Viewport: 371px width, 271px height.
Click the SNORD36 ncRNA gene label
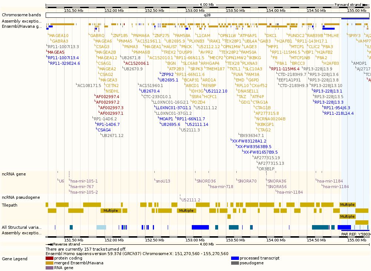click(x=206, y=181)
